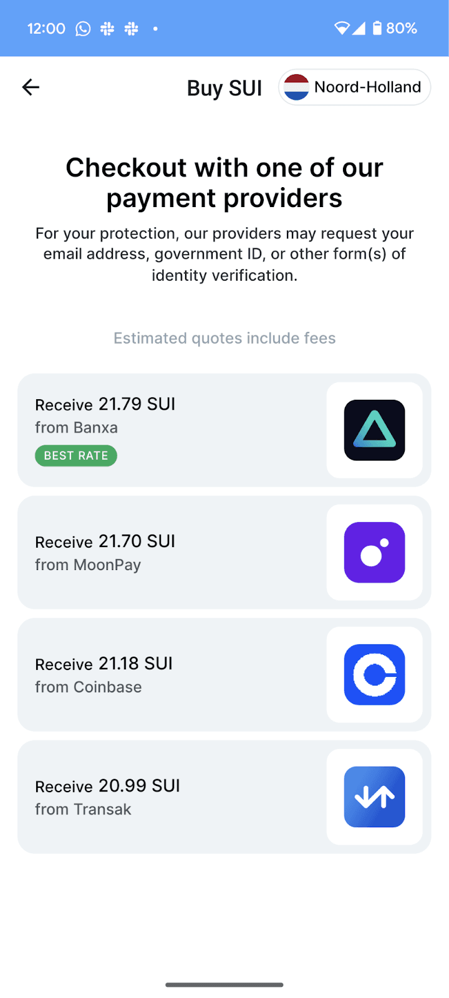
Task: Tap the Buy SUI page title
Action: 224,89
